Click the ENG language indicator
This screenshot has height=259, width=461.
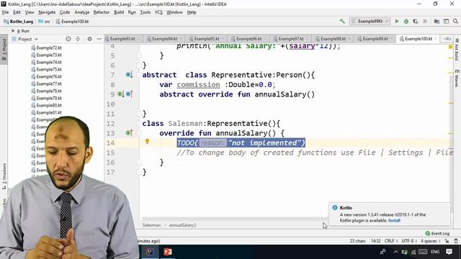coord(435,252)
